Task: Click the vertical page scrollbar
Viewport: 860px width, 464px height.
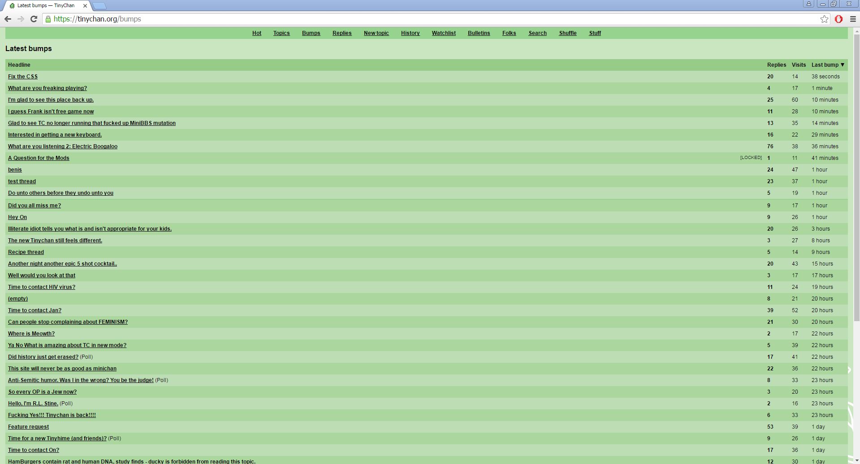Action: [856, 179]
